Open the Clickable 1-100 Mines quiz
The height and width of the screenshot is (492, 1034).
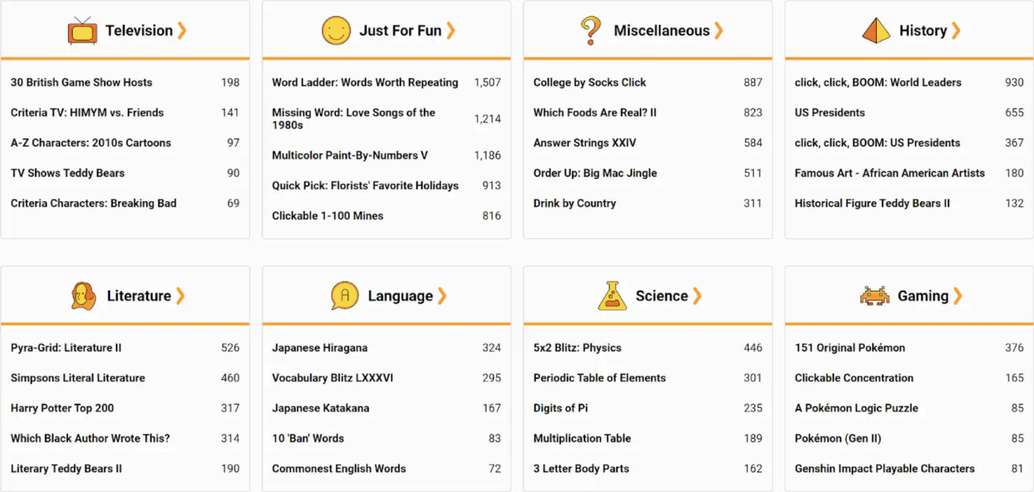[x=327, y=216]
